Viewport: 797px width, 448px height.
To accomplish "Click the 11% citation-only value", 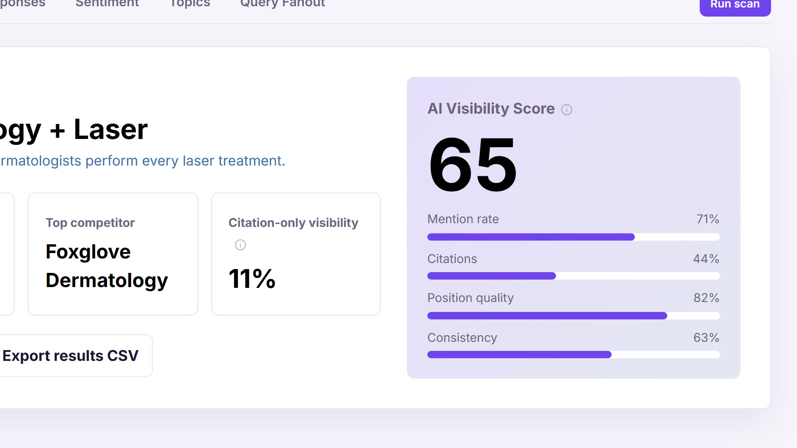I will coord(252,278).
